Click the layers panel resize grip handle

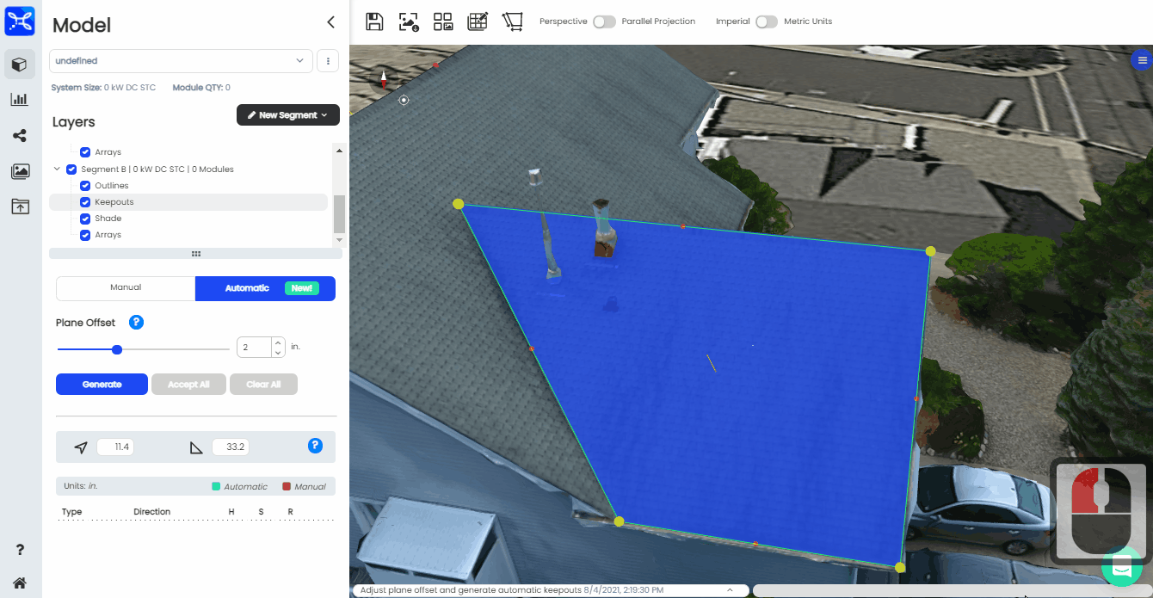click(196, 254)
